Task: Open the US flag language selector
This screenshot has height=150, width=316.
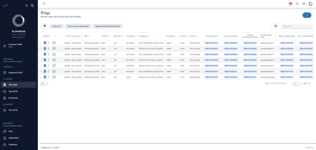Action: [290, 4]
